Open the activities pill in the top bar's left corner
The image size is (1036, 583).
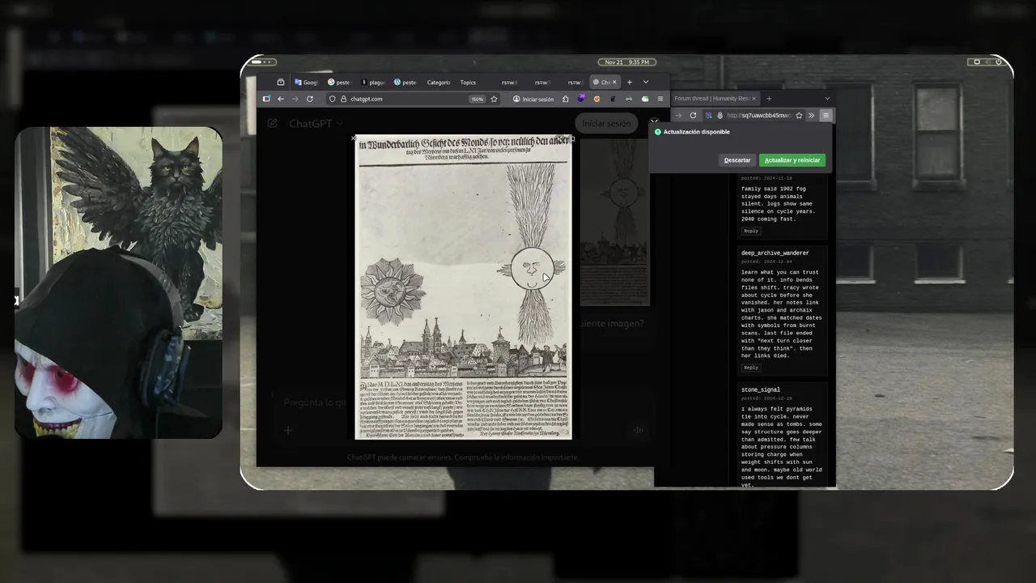(263, 62)
